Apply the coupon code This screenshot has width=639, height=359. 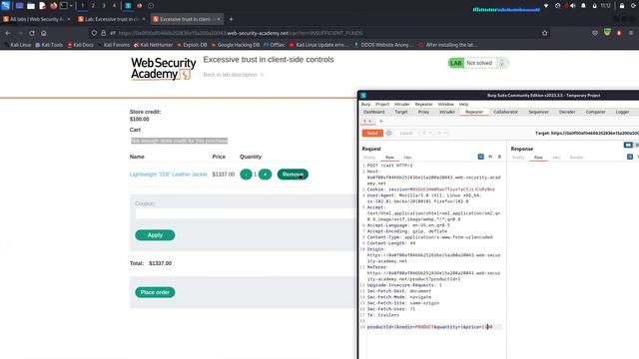click(155, 235)
